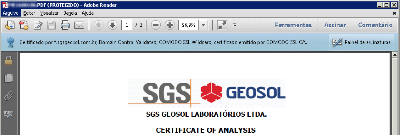The image size is (400, 135).
Task: Open the Assinar pane
Action: coord(335,25)
